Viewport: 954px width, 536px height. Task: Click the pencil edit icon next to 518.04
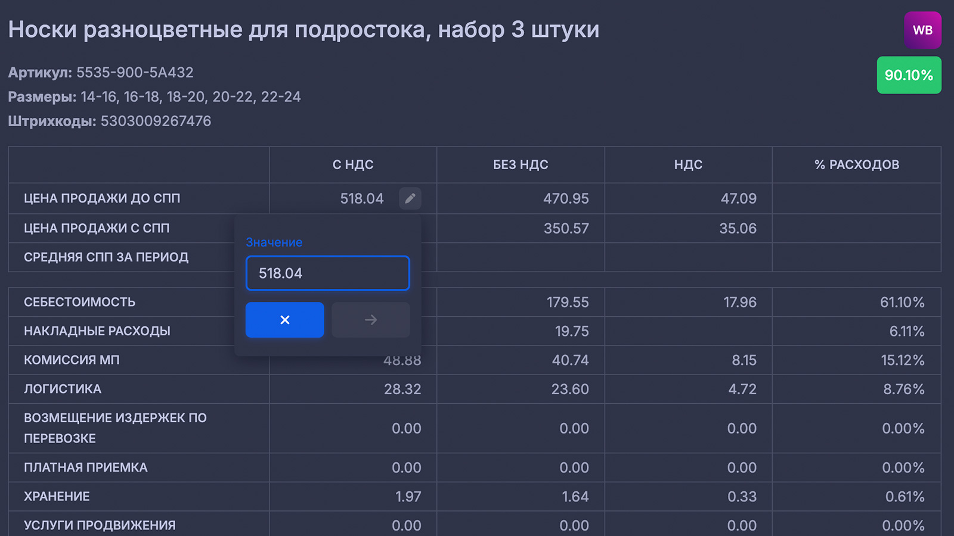[410, 198]
